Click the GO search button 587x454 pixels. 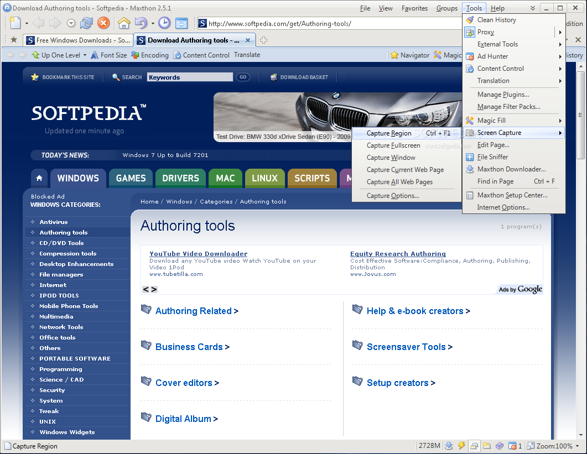(x=243, y=77)
